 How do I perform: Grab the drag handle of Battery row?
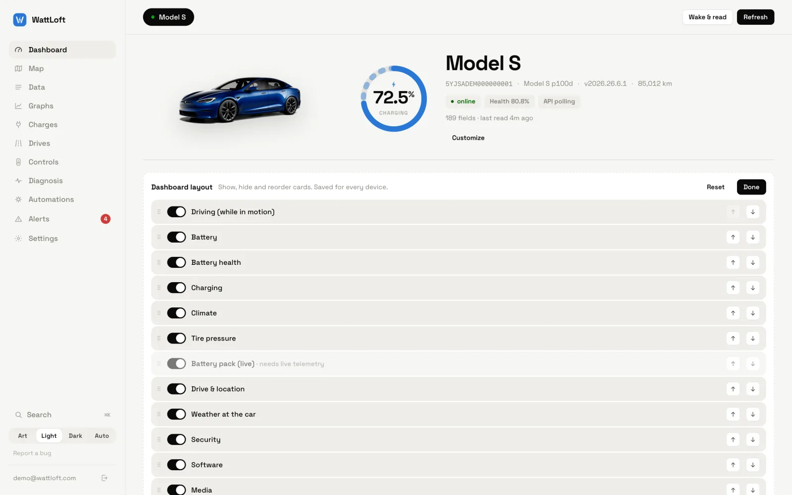[159, 237]
